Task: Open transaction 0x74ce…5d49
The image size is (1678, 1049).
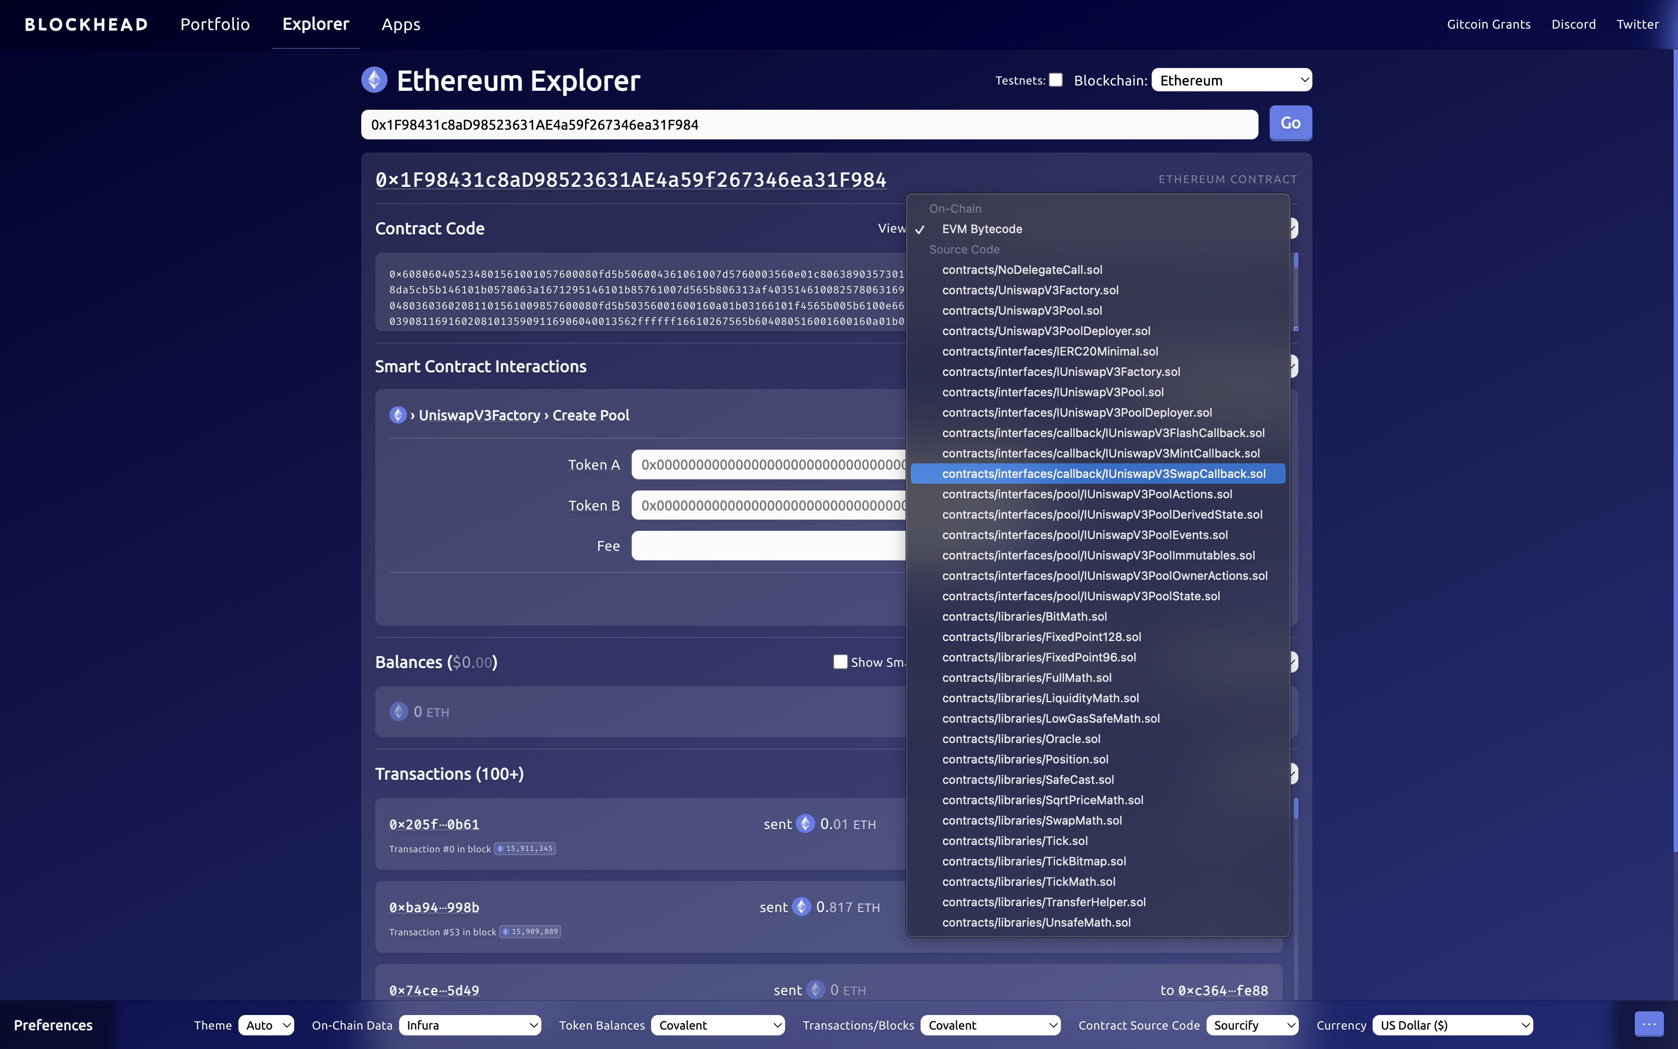Action: (434, 991)
